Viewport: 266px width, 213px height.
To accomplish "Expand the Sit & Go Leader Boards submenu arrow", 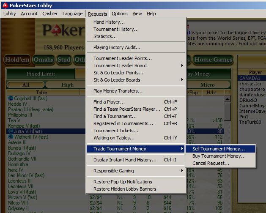I will pos(182,80).
